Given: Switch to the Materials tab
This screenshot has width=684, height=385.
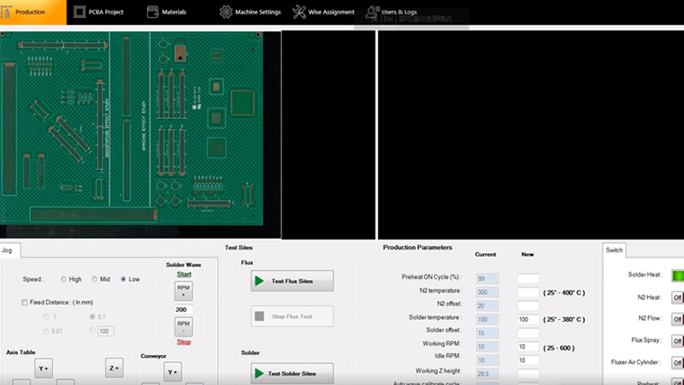Looking at the screenshot, I should tap(167, 12).
